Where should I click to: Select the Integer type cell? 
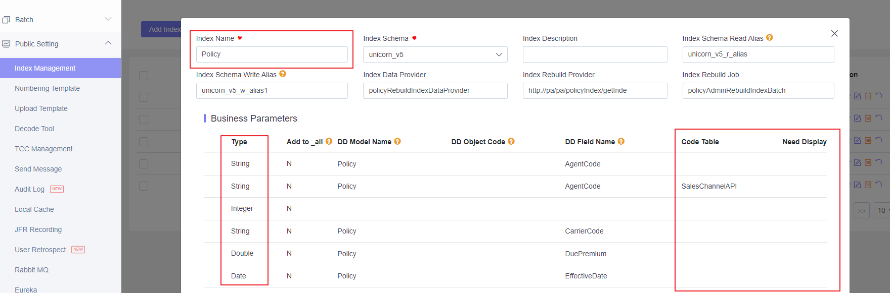[242, 208]
